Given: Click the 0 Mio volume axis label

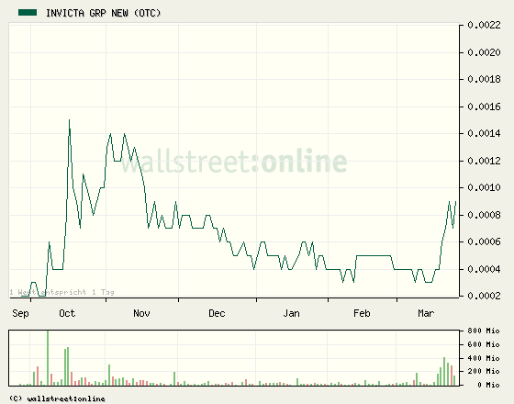Looking at the screenshot, I should [x=488, y=385].
